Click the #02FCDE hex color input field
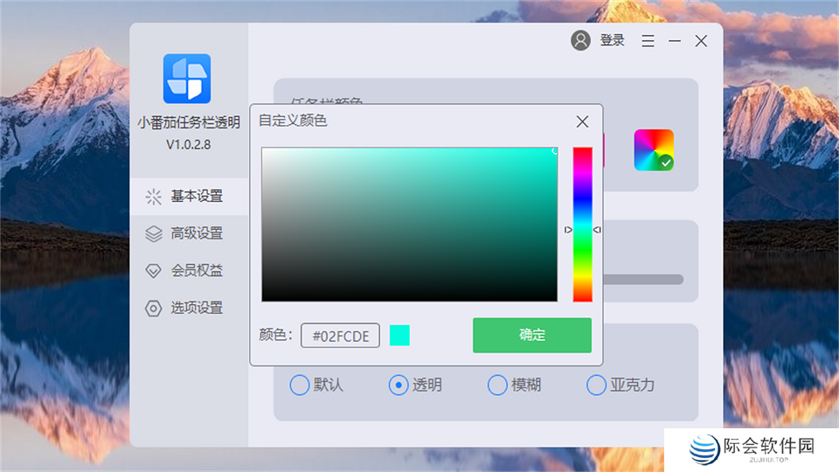Viewport: 839px width, 472px height. [x=340, y=336]
